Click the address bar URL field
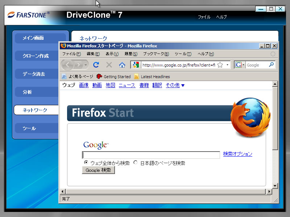The height and width of the screenshot is (217, 290). (x=179, y=65)
